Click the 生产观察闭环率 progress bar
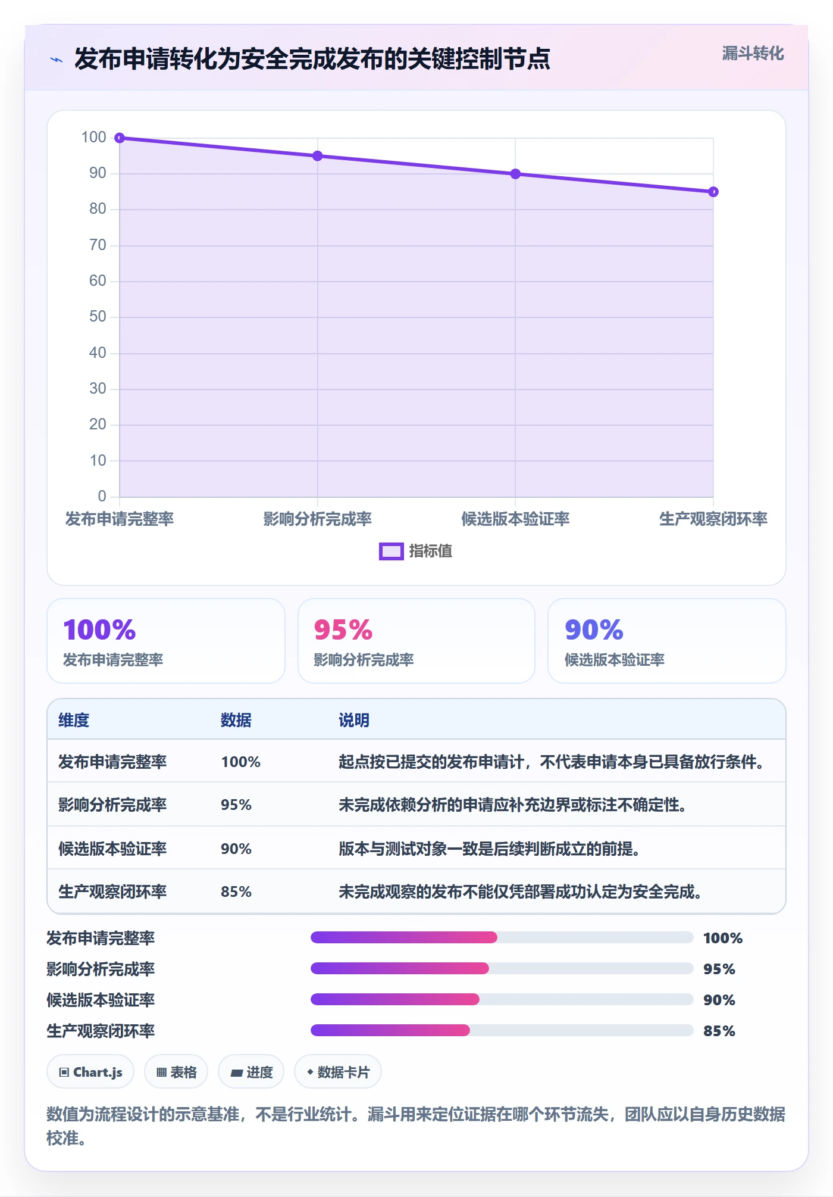This screenshot has width=833, height=1197. [502, 1030]
